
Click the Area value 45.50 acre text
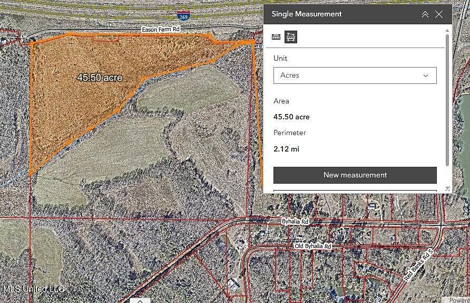click(291, 117)
